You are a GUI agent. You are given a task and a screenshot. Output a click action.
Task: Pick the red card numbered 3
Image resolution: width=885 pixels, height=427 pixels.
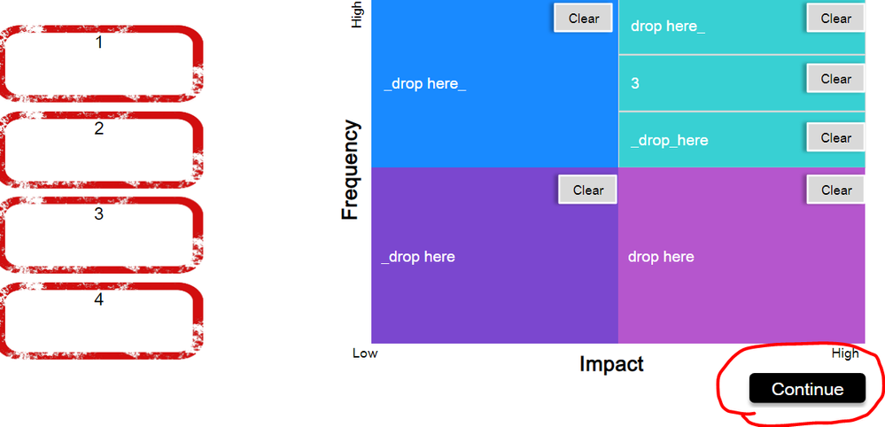[99, 235]
